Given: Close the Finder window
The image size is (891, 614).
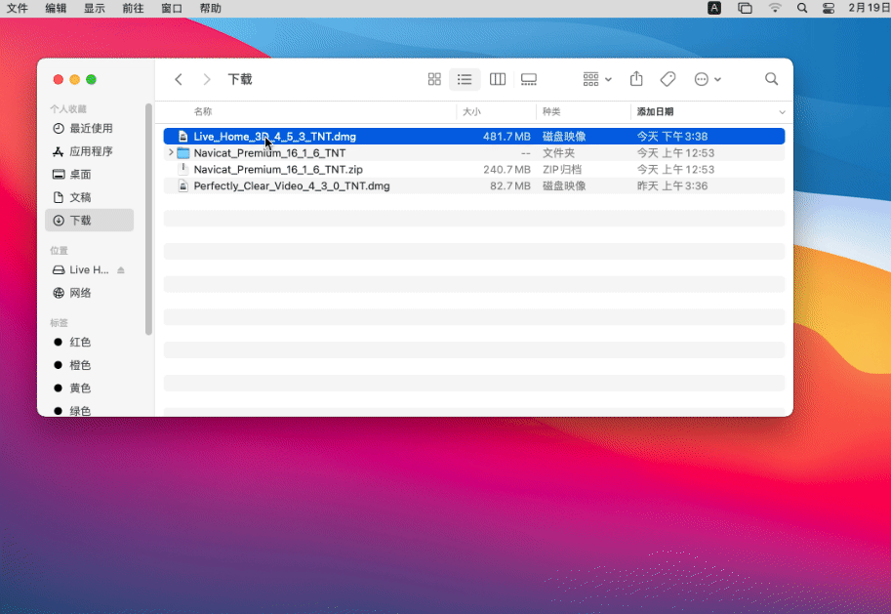Looking at the screenshot, I should coord(58,80).
